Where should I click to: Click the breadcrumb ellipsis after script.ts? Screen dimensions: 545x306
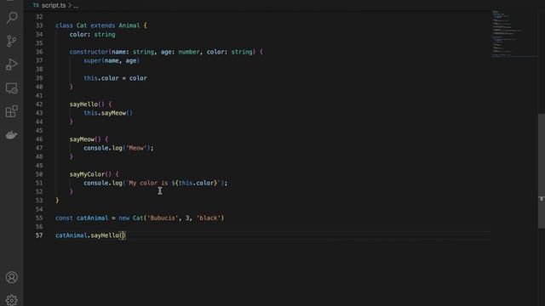[76, 6]
